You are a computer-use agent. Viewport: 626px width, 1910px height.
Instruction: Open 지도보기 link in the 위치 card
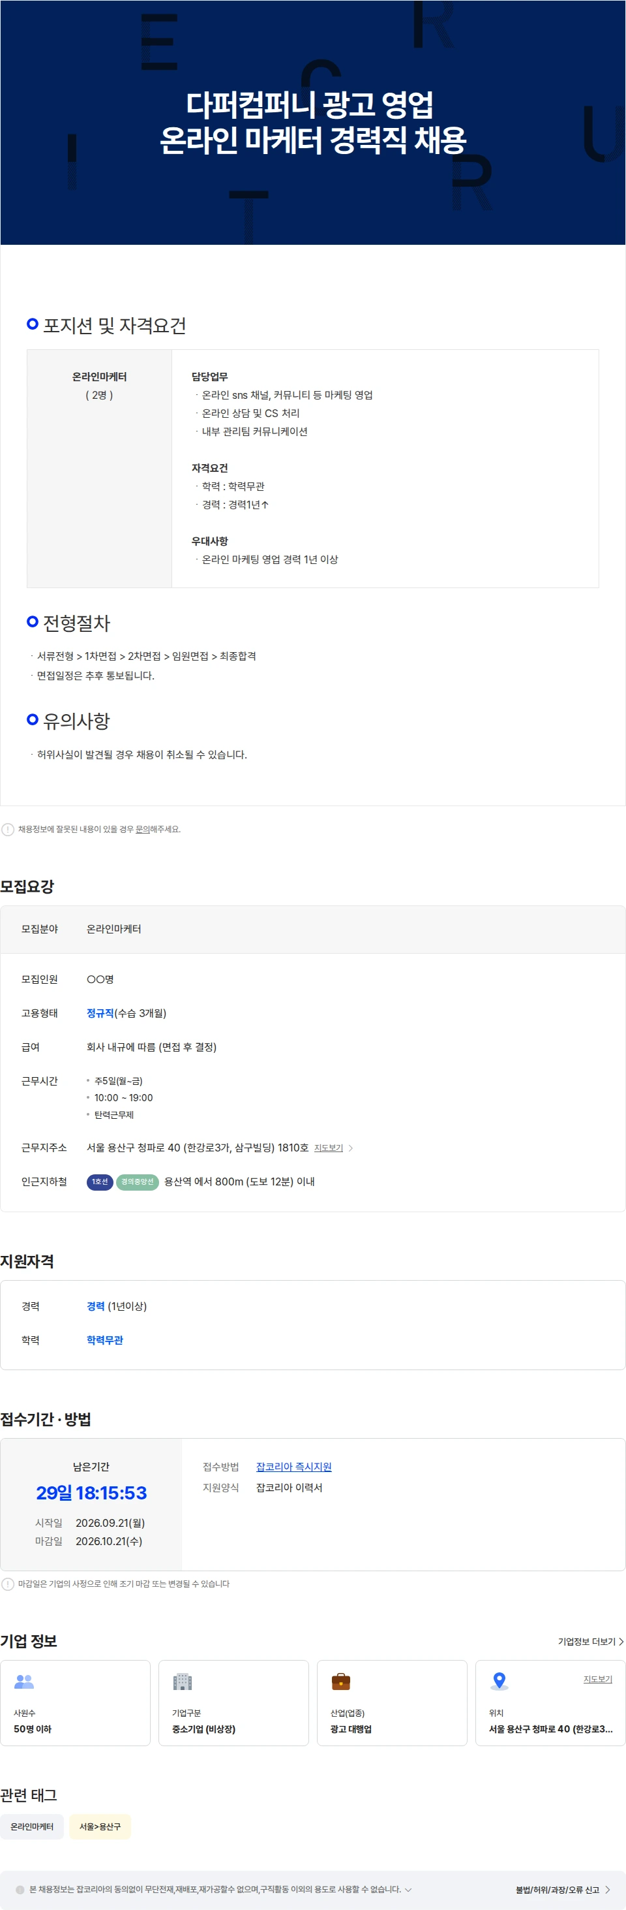[597, 1679]
